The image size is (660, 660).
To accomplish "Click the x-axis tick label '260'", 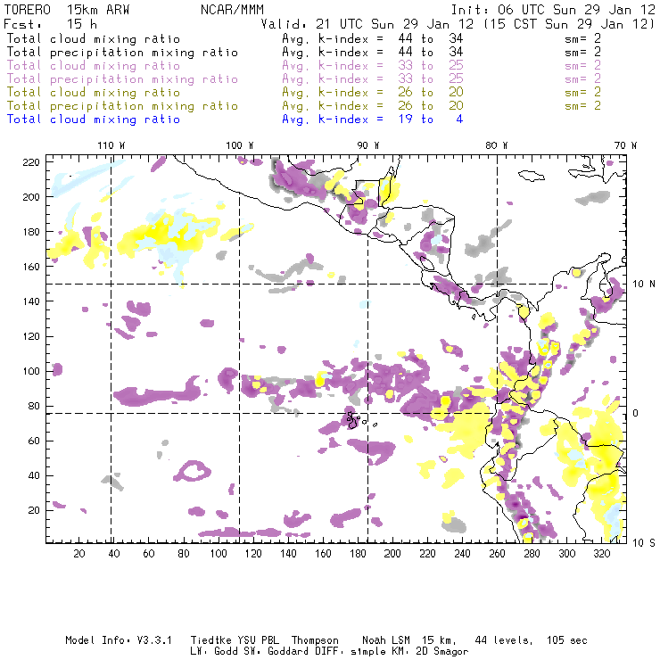I will click(x=497, y=554).
